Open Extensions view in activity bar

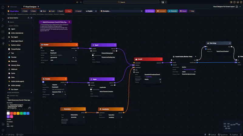pos(3,32)
